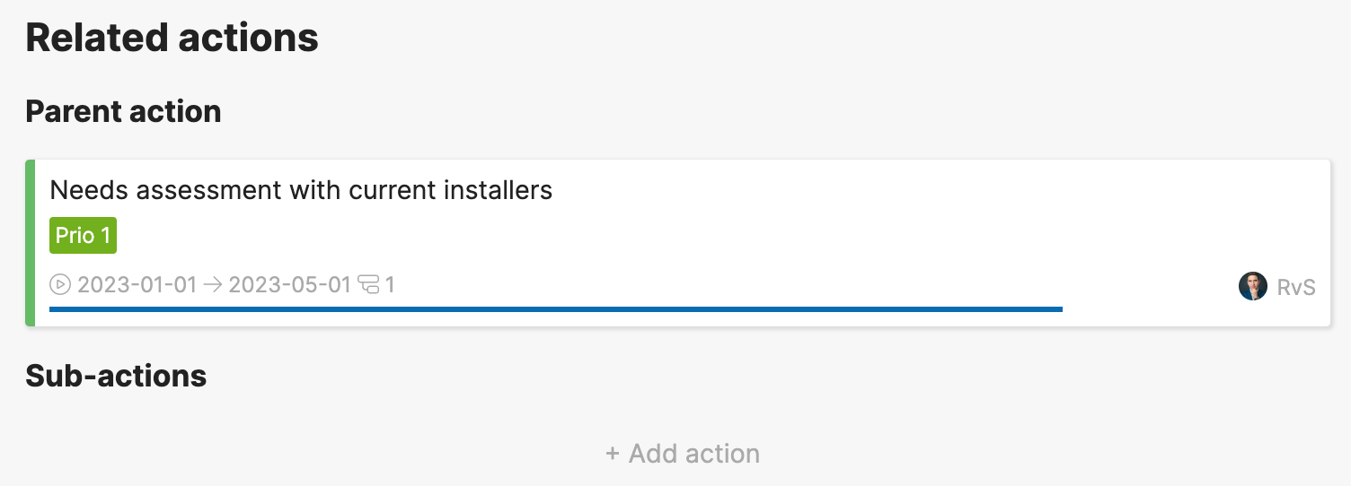Click the end date 2023-05-01

[x=289, y=285]
